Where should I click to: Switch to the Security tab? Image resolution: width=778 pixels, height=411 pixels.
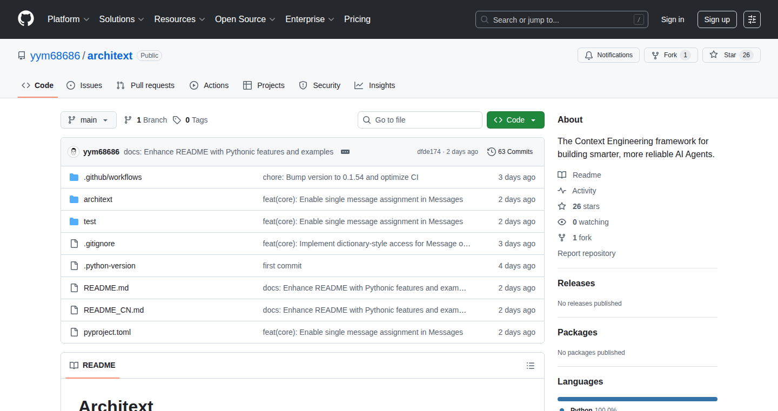[x=320, y=85]
